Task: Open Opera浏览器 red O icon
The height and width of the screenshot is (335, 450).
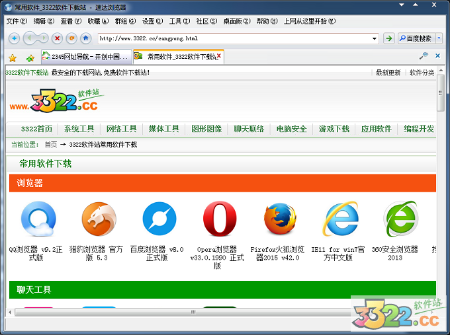Action: (x=220, y=218)
